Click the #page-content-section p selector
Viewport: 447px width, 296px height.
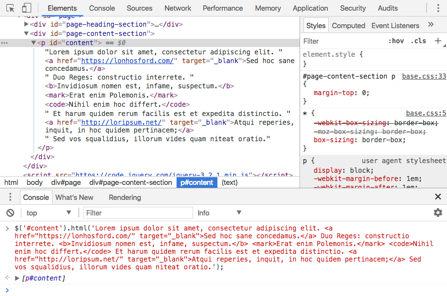coord(349,77)
